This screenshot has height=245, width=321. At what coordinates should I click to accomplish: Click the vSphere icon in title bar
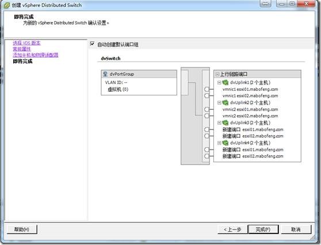(x=7, y=5)
